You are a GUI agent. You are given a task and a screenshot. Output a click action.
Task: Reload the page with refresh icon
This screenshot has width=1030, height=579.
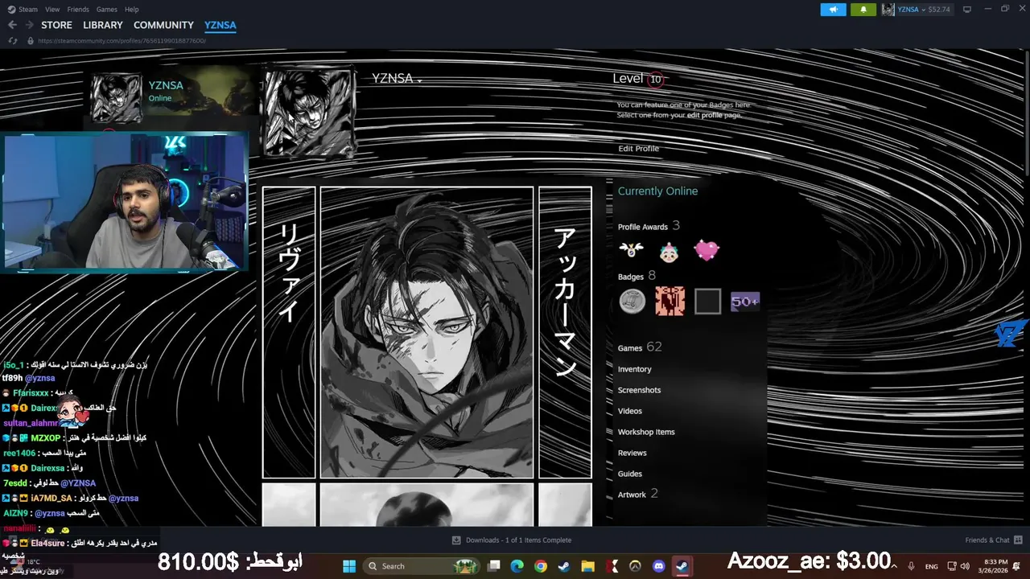(13, 40)
